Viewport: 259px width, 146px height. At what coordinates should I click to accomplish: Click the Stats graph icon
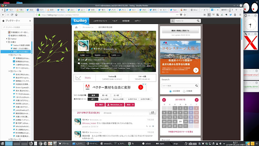pyautogui.click(x=78, y=77)
